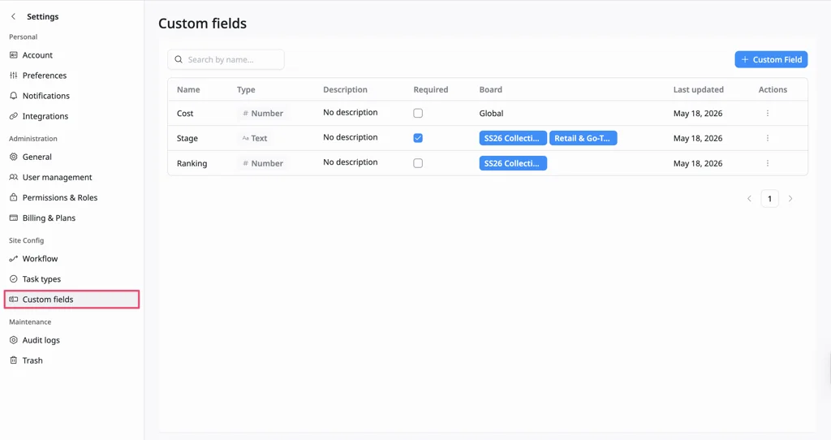Click the Permissions & Roles lock icon
The image size is (831, 440).
[x=13, y=197]
